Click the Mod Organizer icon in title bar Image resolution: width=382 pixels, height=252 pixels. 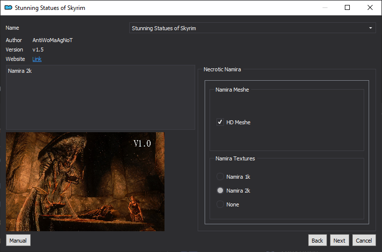pos(8,7)
